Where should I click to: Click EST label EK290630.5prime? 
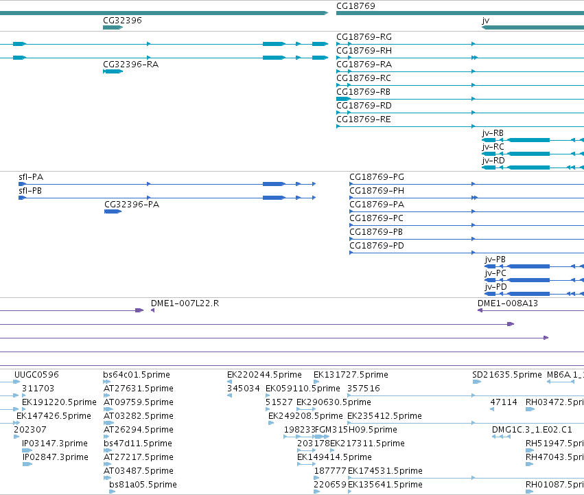click(x=334, y=402)
